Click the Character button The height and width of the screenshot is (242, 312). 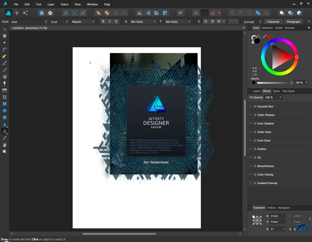pos(273,21)
